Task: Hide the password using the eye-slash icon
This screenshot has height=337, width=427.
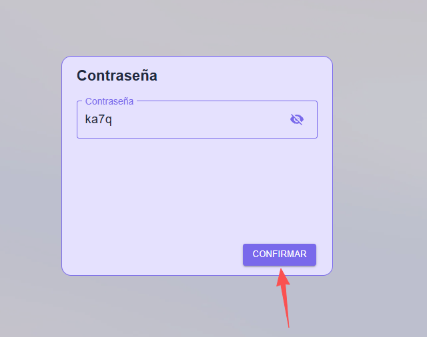Action: point(297,119)
